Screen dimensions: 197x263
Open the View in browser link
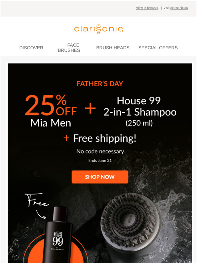tap(147, 8)
